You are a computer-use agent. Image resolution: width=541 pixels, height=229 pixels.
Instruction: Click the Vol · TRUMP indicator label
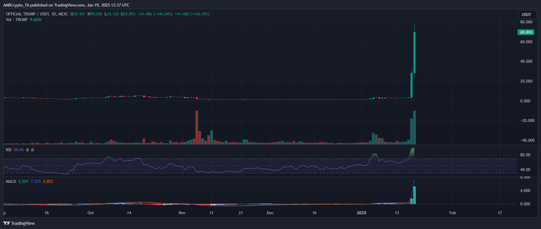point(17,20)
